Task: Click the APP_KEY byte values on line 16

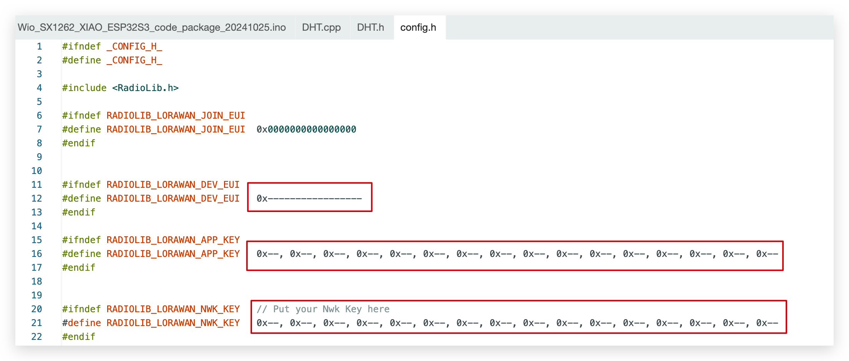Action: coord(517,254)
